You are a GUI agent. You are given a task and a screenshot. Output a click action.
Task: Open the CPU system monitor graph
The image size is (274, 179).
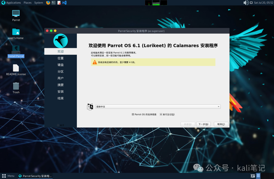(148, 3)
